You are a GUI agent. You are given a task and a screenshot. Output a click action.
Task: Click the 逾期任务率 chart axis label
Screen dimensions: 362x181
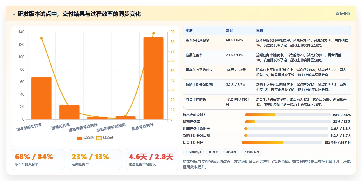(61, 126)
